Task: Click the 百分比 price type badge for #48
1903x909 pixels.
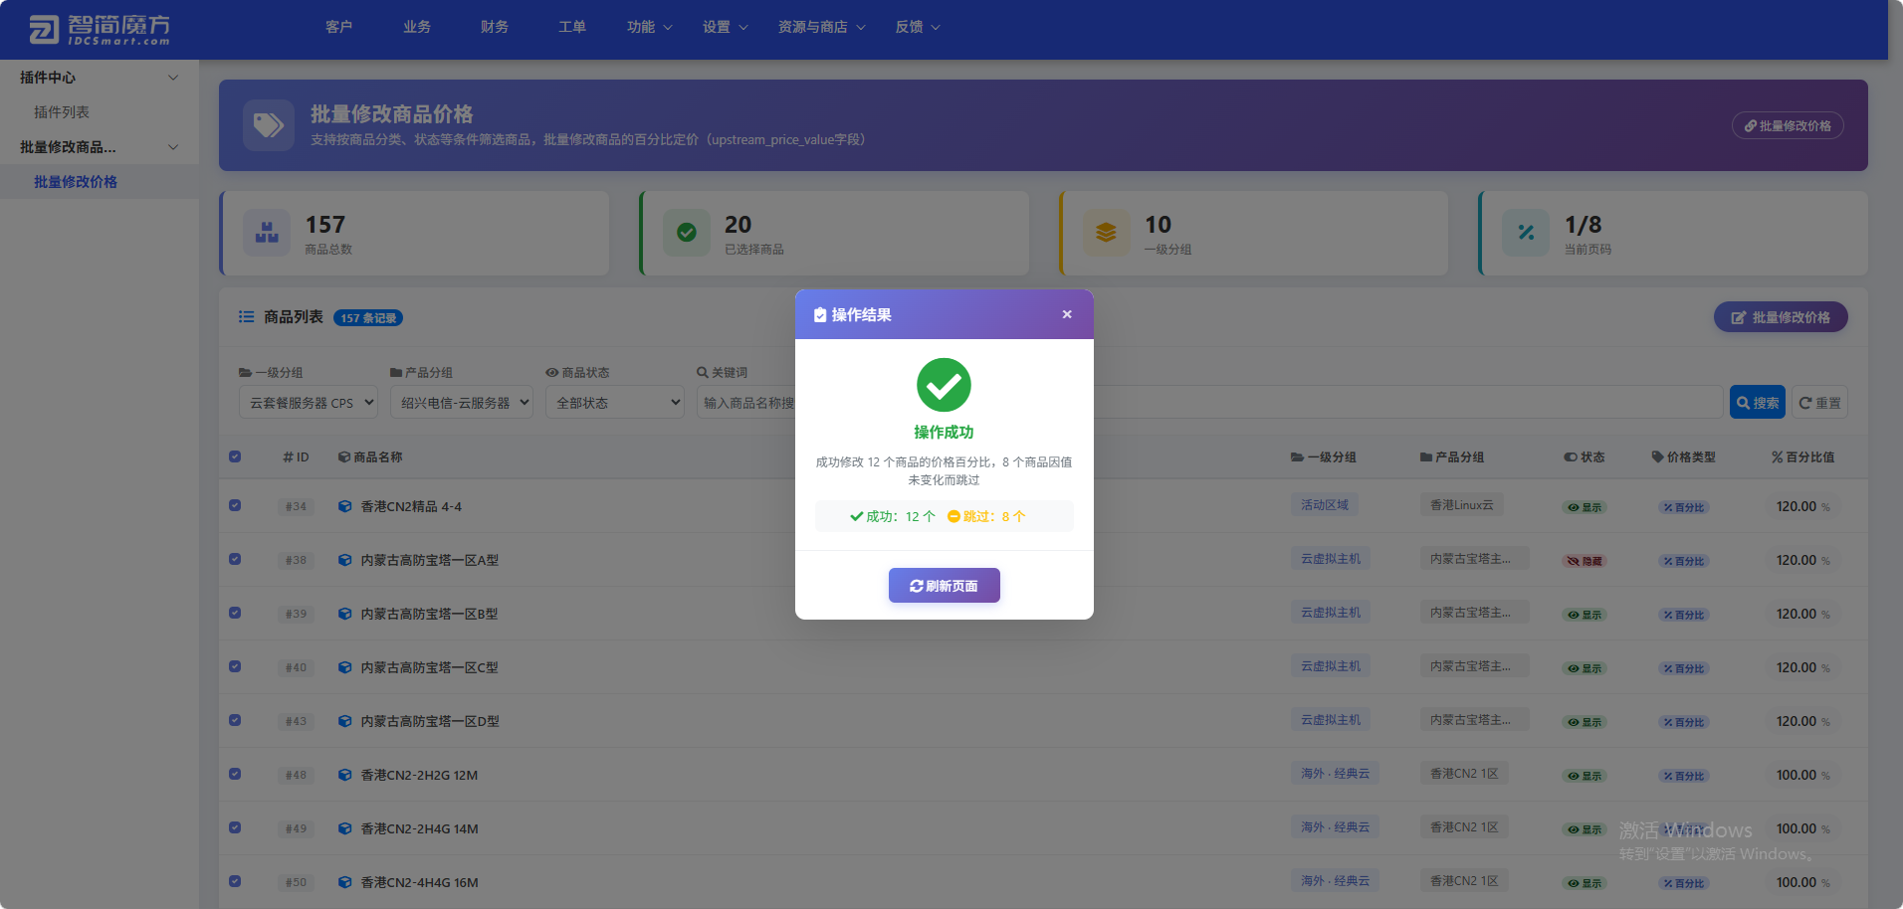Action: click(x=1683, y=776)
